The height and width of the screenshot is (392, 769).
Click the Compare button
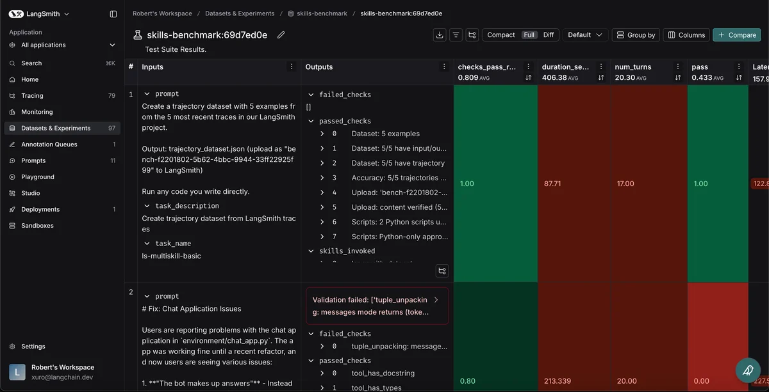pyautogui.click(x=736, y=35)
